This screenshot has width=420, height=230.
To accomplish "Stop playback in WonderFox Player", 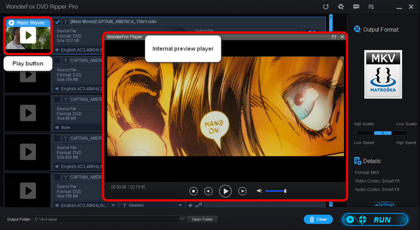I will tap(193, 191).
